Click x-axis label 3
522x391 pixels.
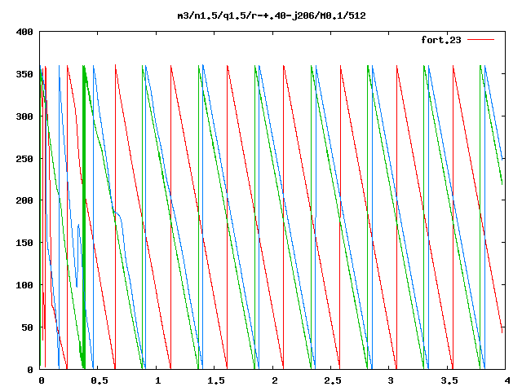tap(391, 380)
